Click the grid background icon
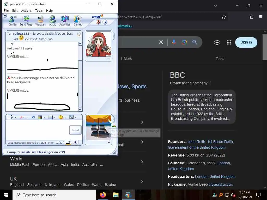 point(51,117)
